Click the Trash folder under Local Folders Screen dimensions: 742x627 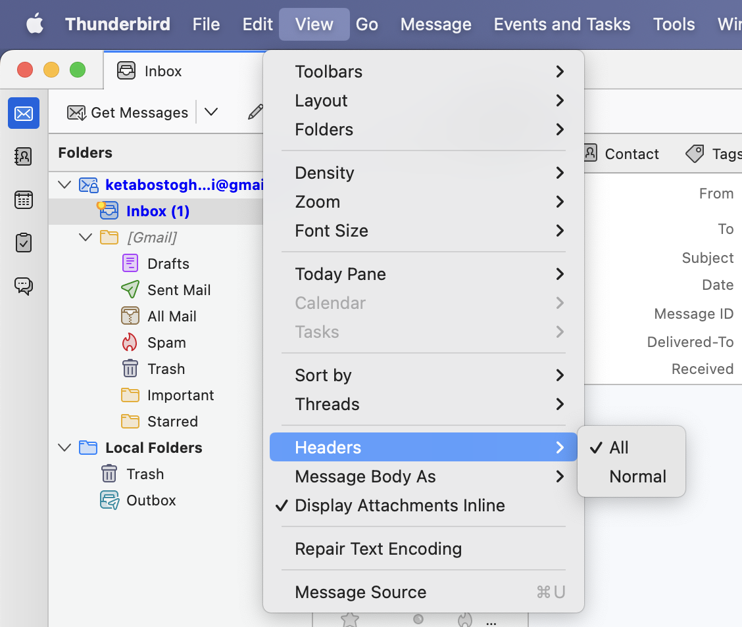(145, 474)
